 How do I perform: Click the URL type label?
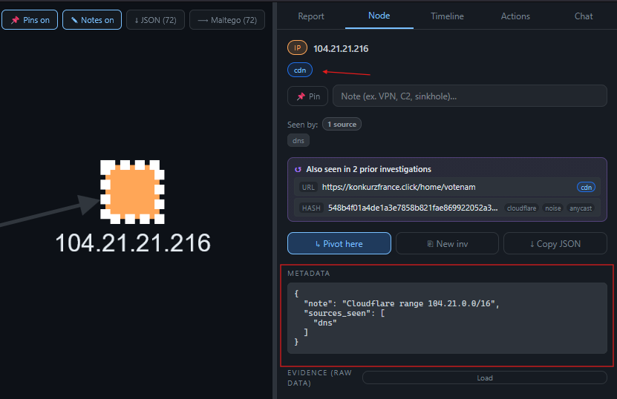tap(308, 188)
